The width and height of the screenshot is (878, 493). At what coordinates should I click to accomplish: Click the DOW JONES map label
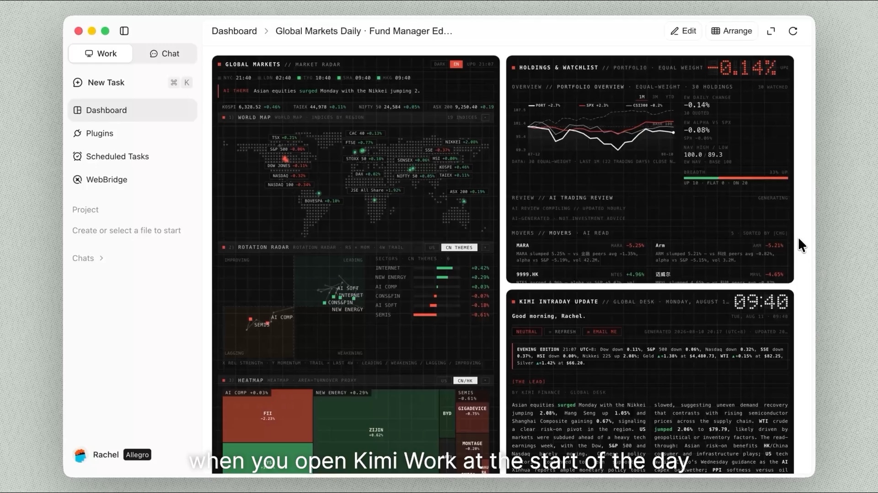click(x=287, y=166)
